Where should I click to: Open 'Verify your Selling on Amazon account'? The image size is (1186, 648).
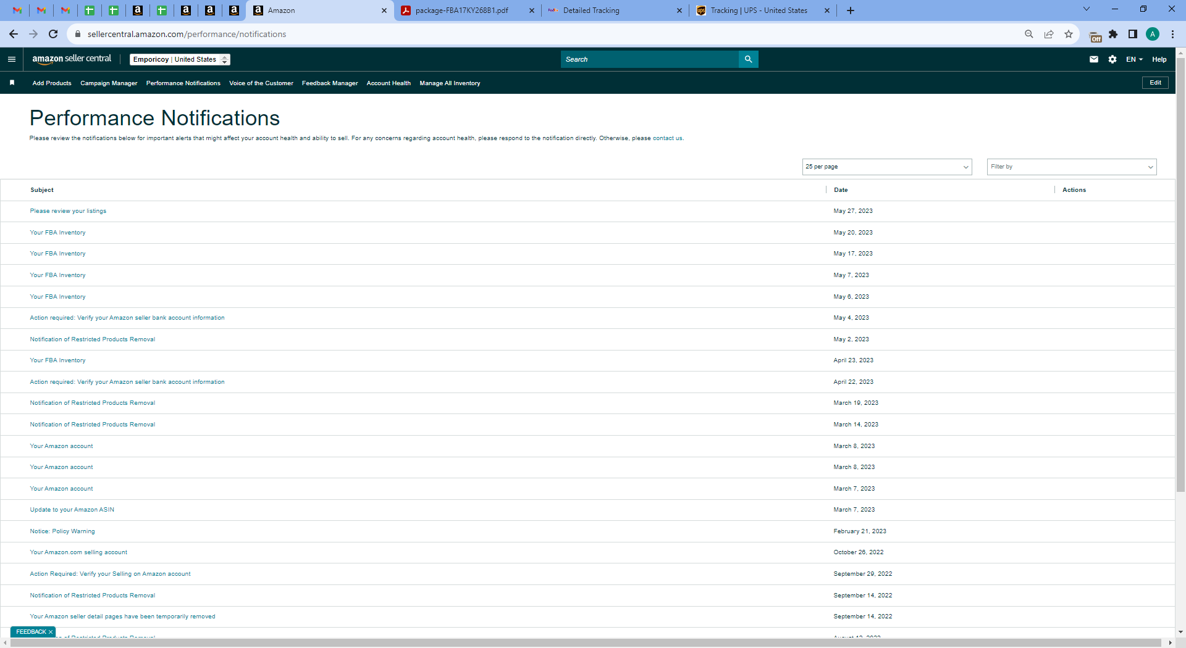pos(110,574)
